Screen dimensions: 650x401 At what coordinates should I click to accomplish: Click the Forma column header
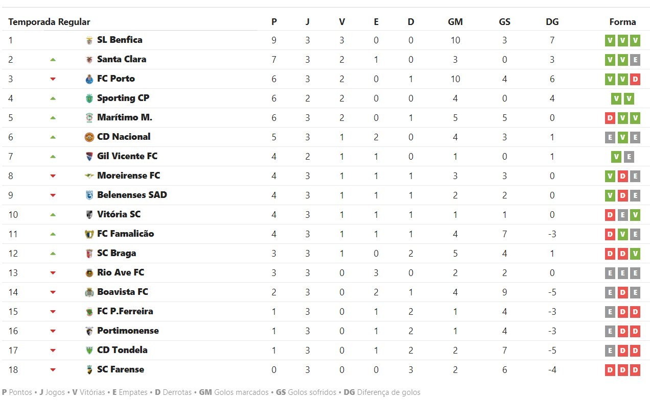(622, 22)
